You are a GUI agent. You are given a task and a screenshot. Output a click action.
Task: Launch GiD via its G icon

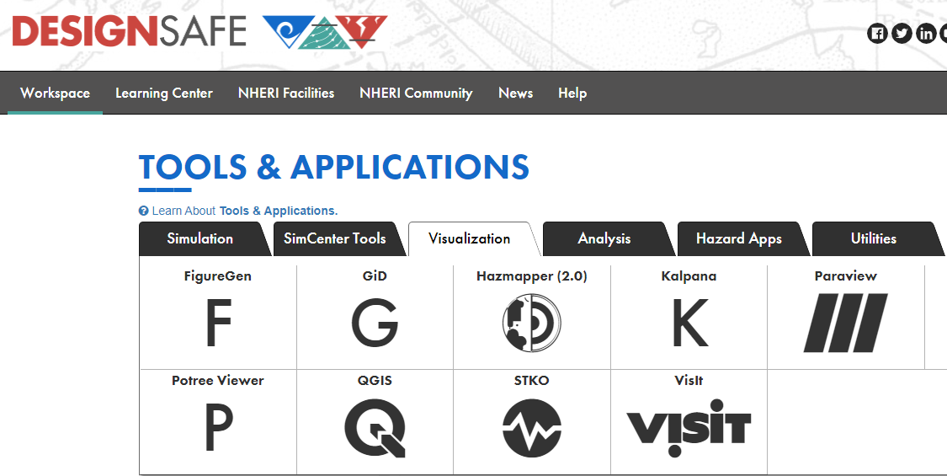pyautogui.click(x=375, y=323)
